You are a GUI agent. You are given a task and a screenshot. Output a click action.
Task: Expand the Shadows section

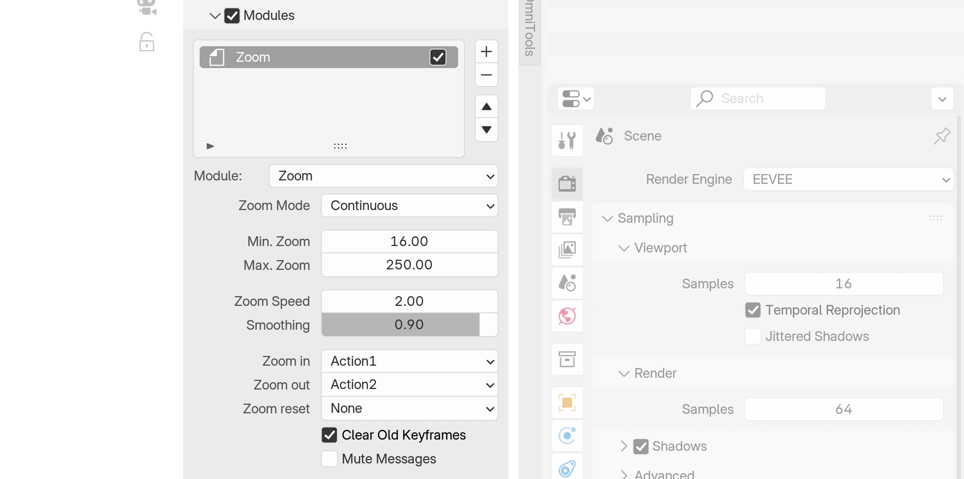point(624,446)
